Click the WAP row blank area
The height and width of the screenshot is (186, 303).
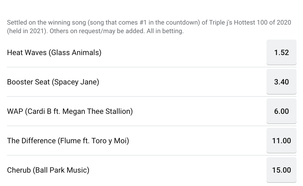tap(199, 111)
